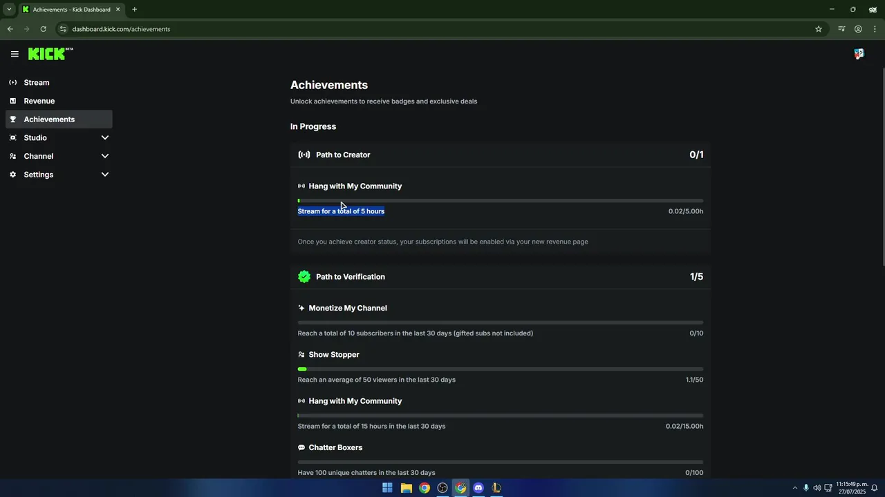
Task: Click the Path to Creator heading
Action: tap(343, 155)
